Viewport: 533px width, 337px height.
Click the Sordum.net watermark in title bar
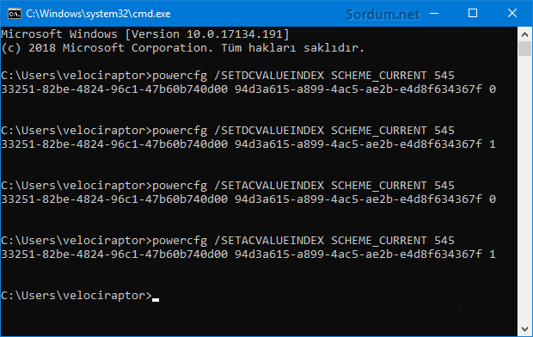point(383,15)
